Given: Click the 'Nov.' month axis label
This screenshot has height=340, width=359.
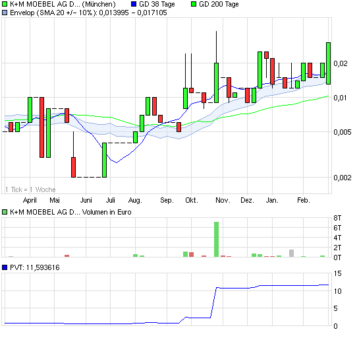Looking at the screenshot, I should tap(223, 200).
